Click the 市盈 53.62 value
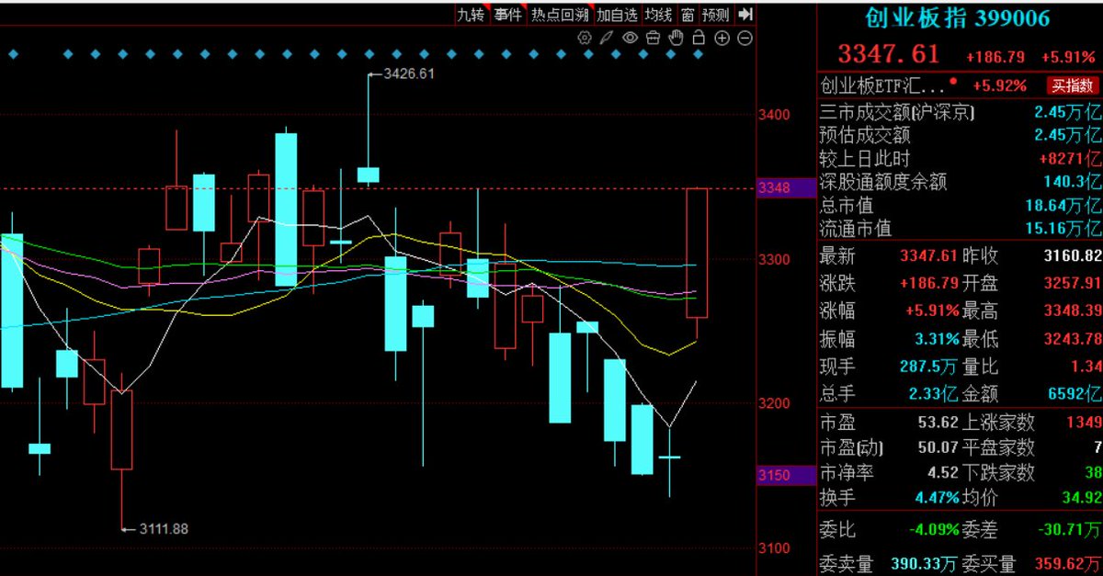Viewport: 1103px width, 576px height. tap(936, 424)
